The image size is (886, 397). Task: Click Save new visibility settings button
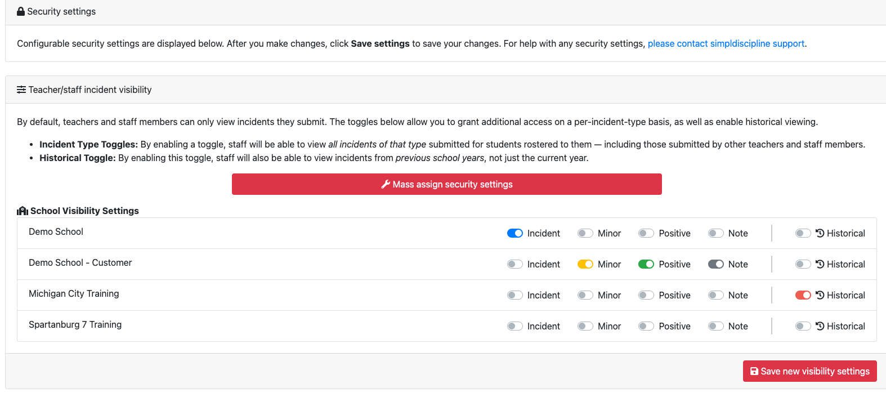point(809,371)
